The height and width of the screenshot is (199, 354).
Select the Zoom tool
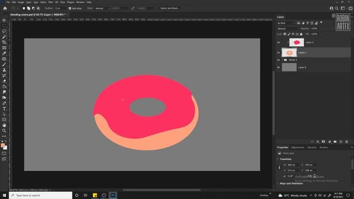pyautogui.click(x=4, y=130)
